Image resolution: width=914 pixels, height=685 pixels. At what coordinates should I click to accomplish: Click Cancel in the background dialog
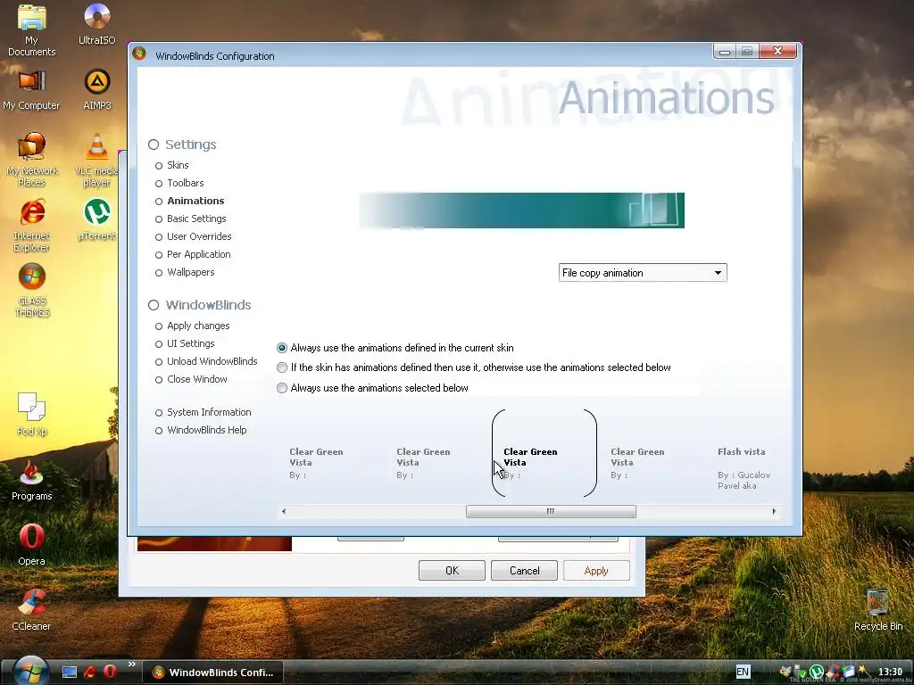pyautogui.click(x=524, y=571)
